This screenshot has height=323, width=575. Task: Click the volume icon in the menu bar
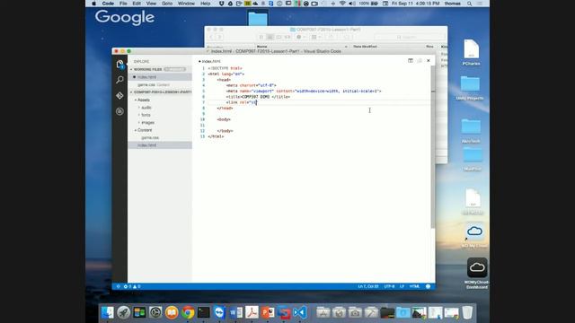click(351, 4)
